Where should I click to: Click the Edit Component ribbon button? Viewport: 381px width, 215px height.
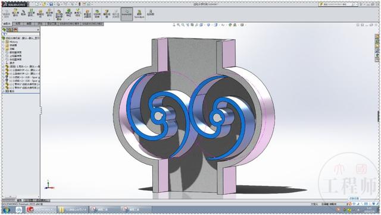click(7, 14)
